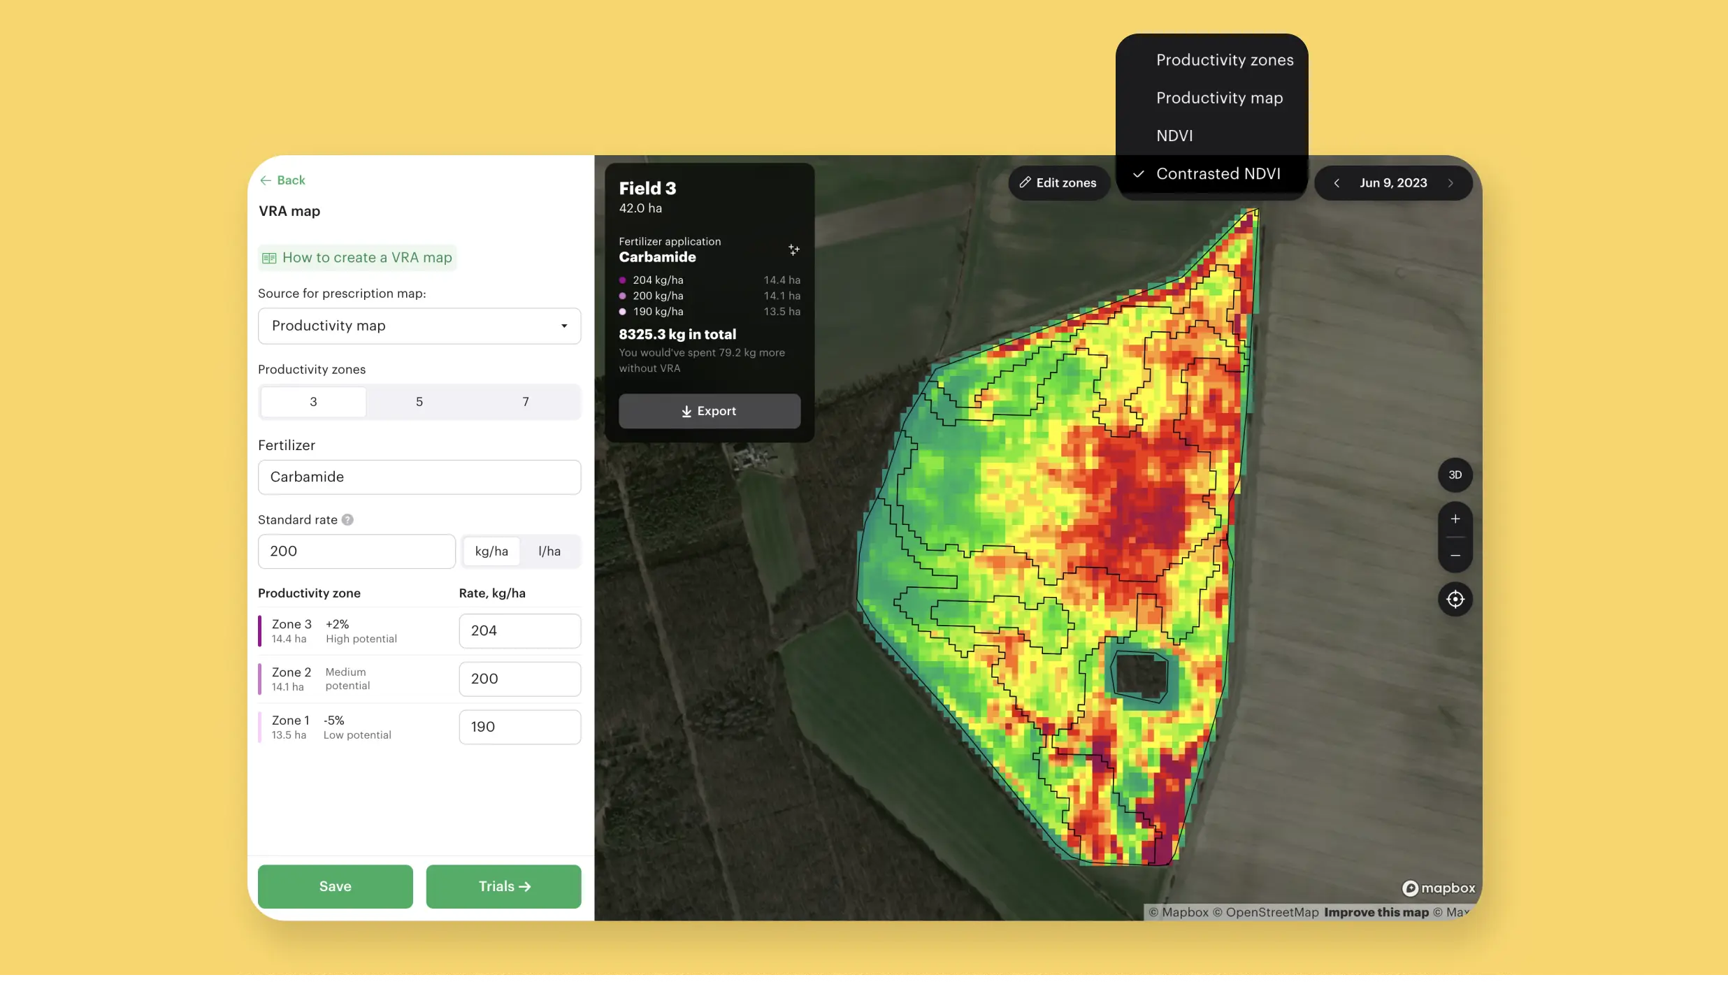Viewport: 1728px width, 982px height.
Task: Select the NDVI layer menu option
Action: 1174,136
